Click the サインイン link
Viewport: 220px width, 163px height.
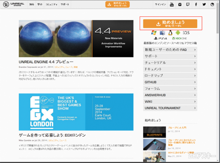[160, 4]
